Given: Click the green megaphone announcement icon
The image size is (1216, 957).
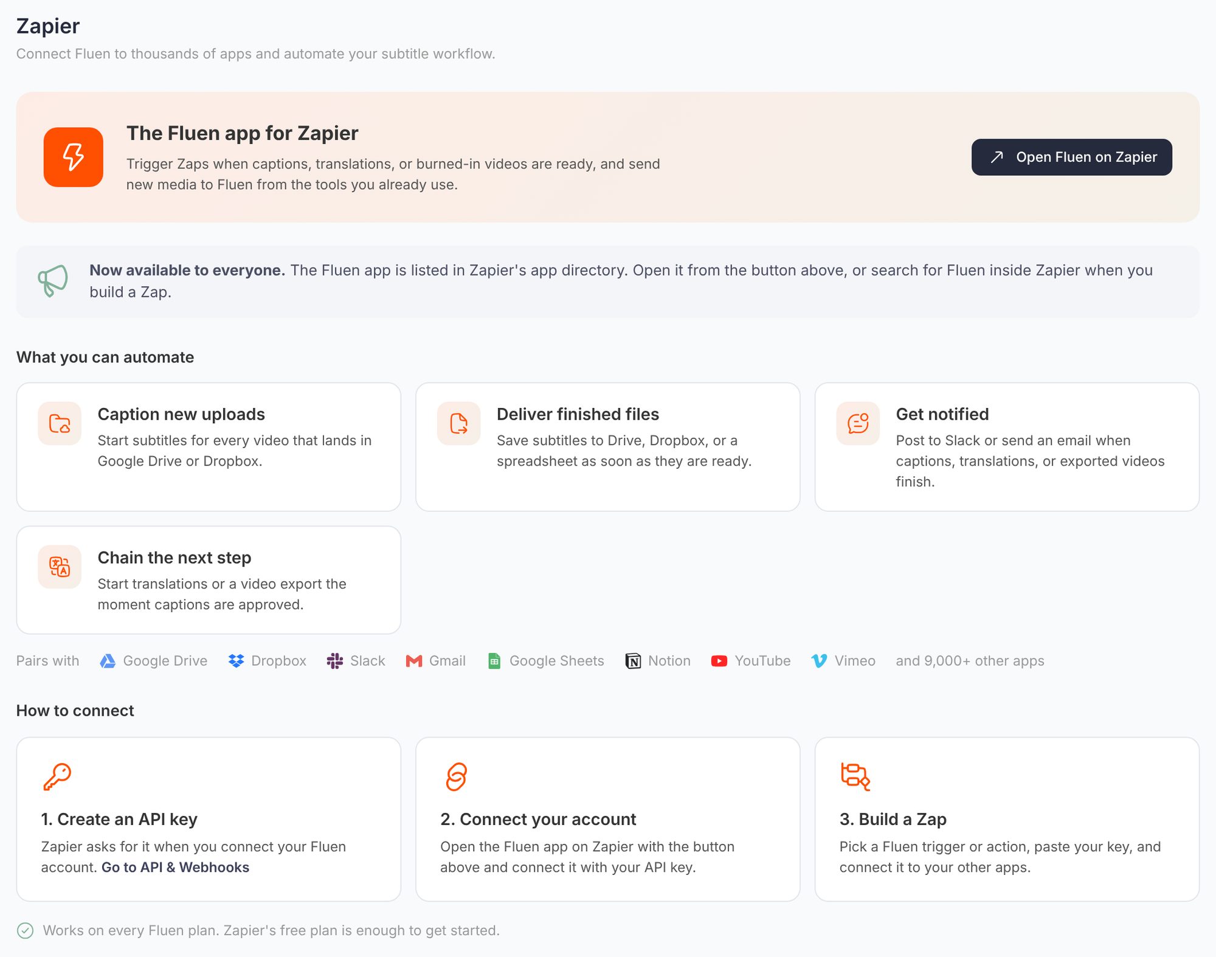Looking at the screenshot, I should pos(53,280).
